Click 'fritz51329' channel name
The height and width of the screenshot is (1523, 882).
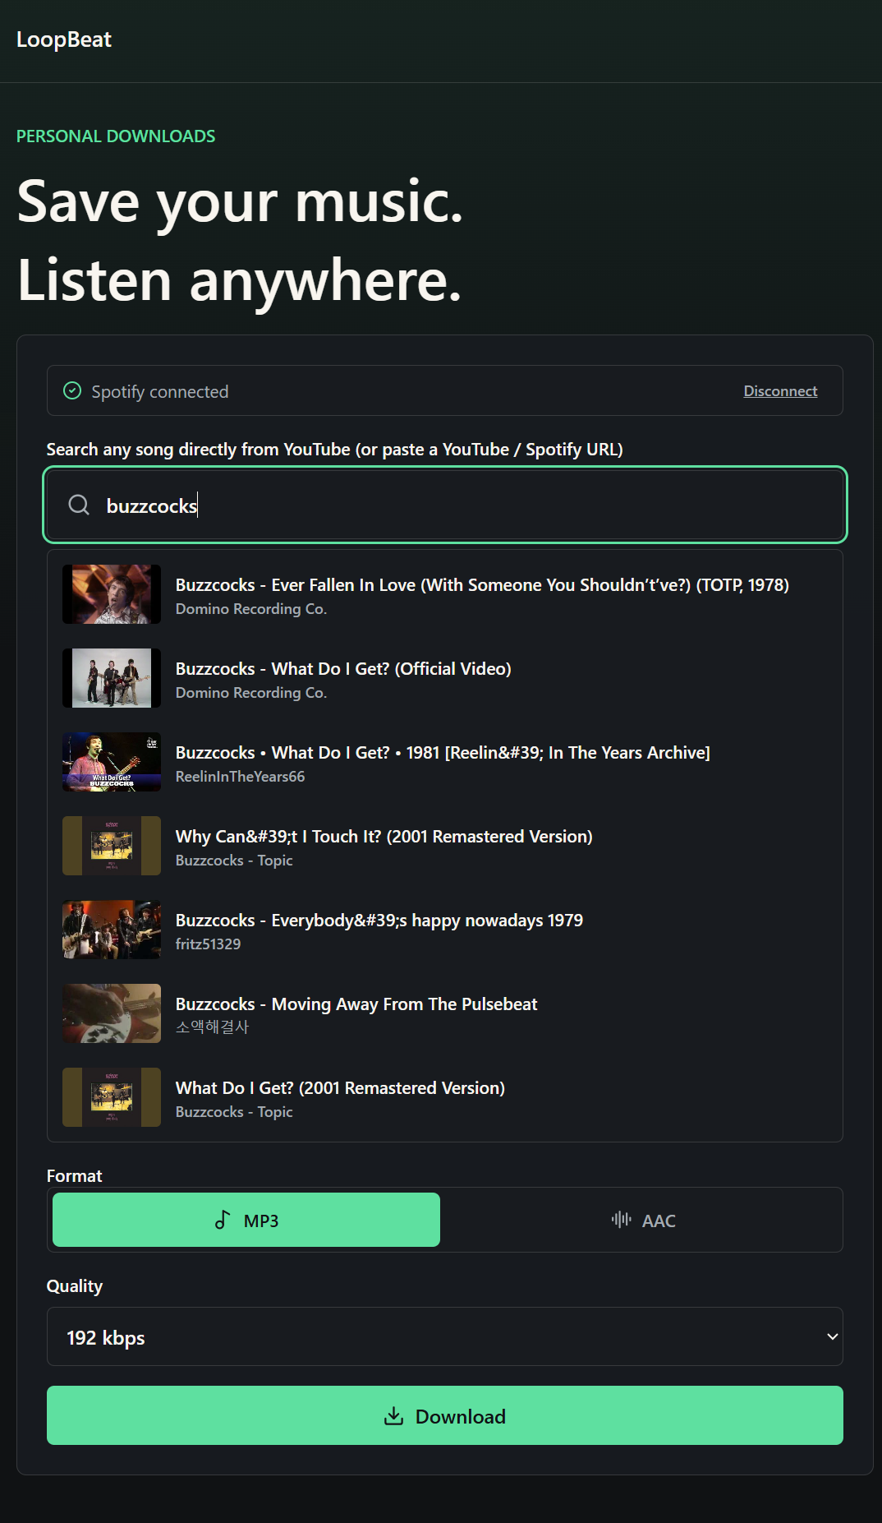208,944
